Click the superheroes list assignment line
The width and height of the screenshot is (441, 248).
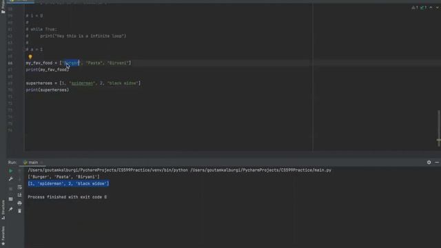(x=83, y=83)
